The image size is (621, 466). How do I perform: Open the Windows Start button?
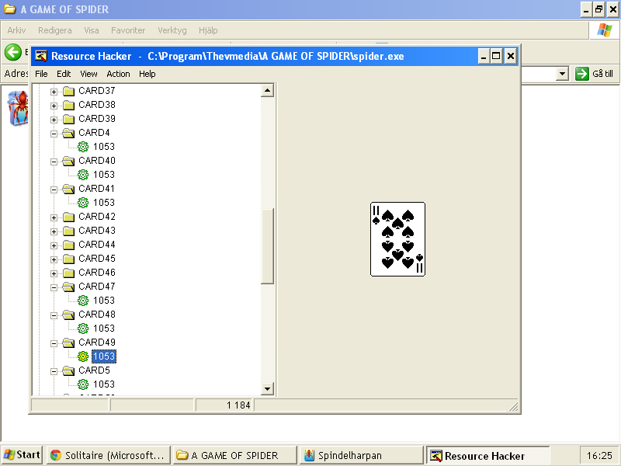tap(22, 455)
